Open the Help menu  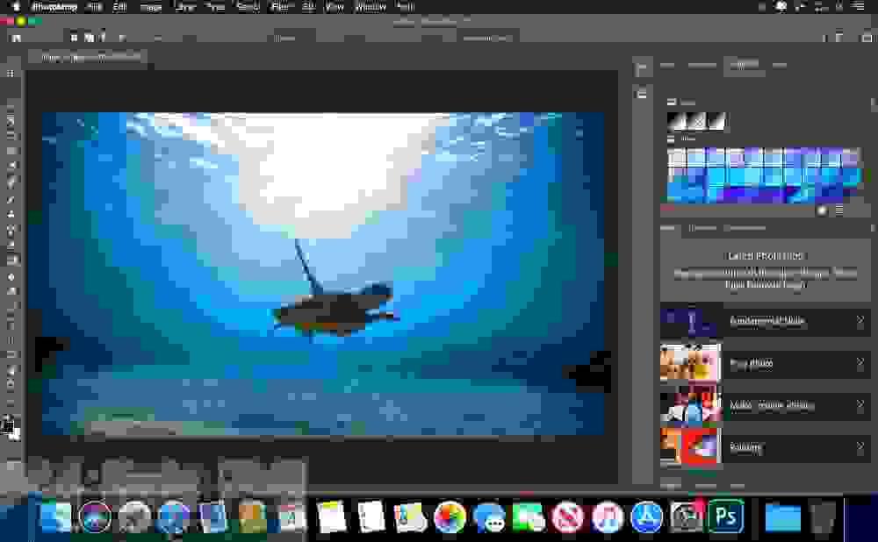pos(406,7)
